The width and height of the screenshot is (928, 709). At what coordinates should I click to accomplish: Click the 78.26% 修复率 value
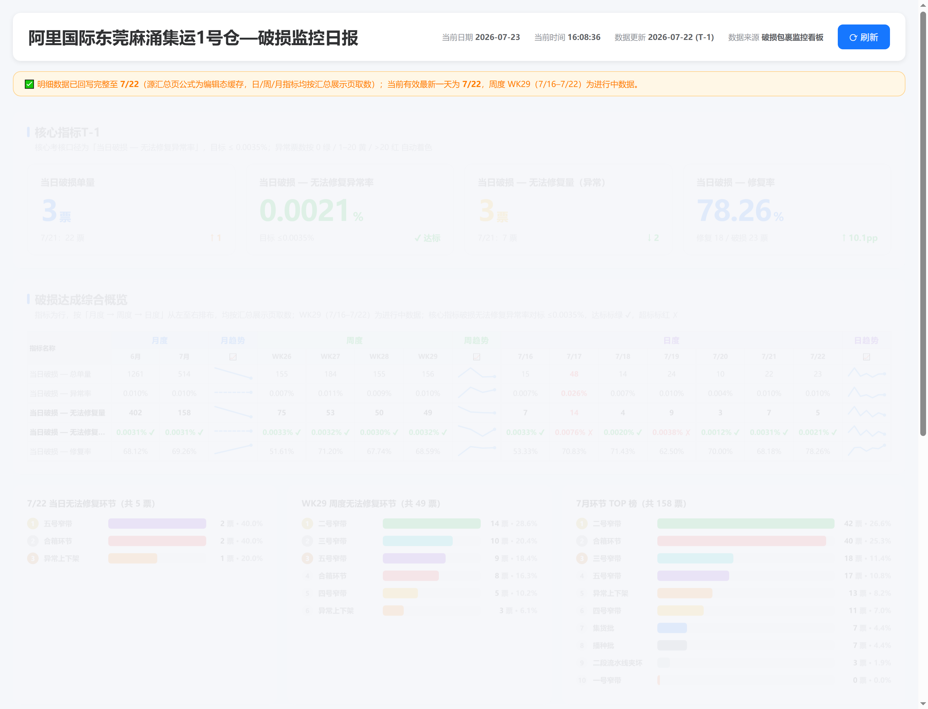(740, 210)
